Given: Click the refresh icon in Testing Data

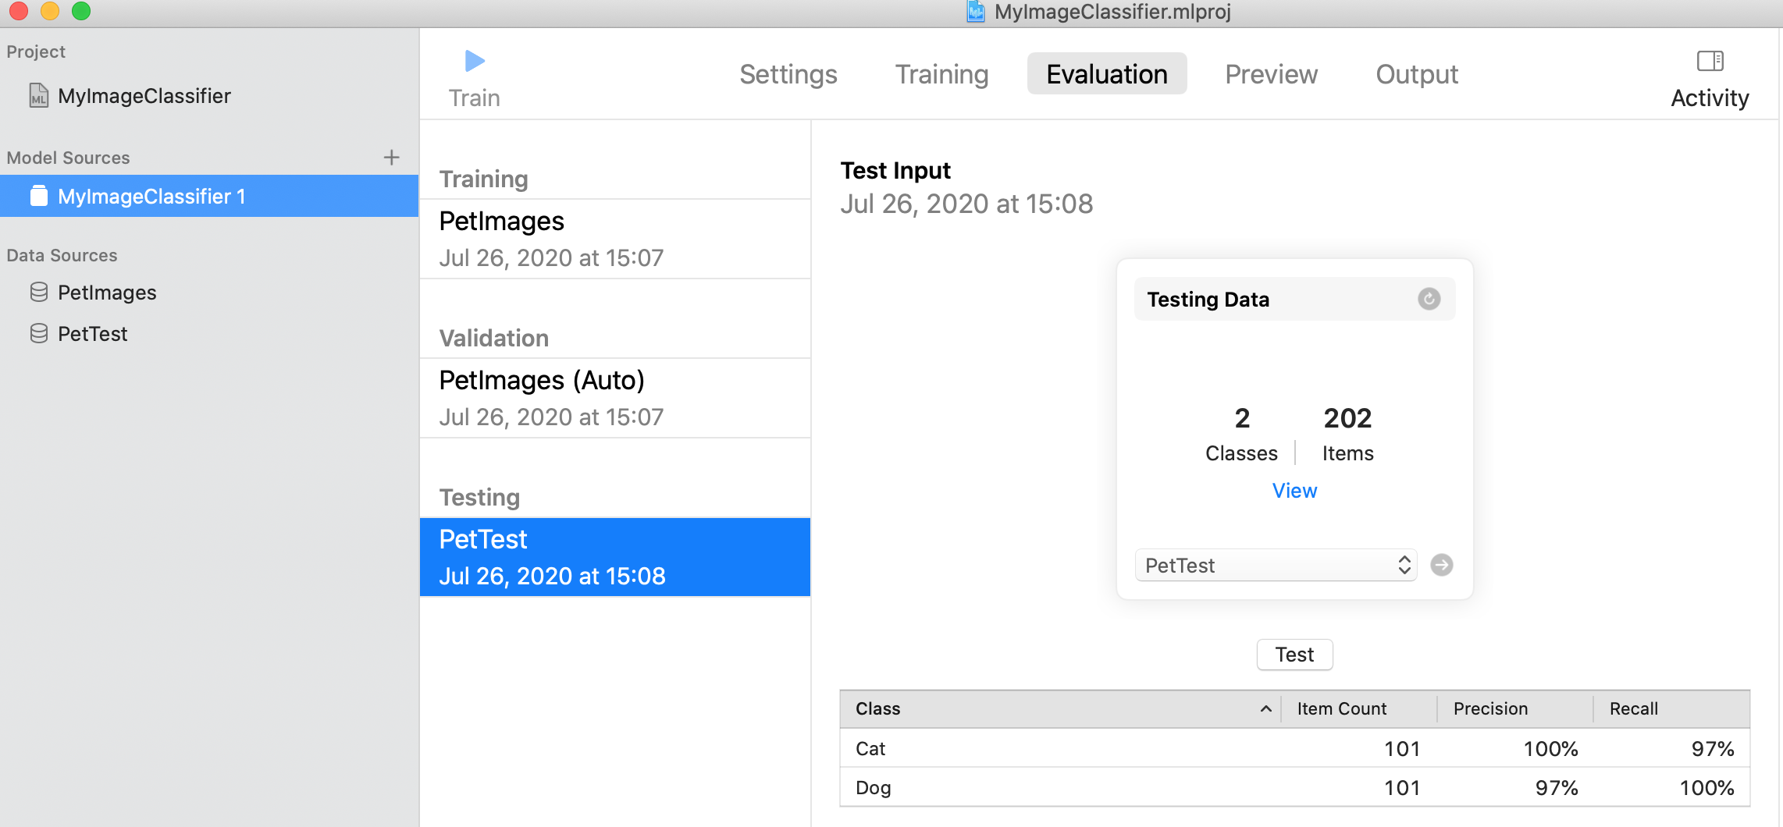Looking at the screenshot, I should coord(1429,299).
